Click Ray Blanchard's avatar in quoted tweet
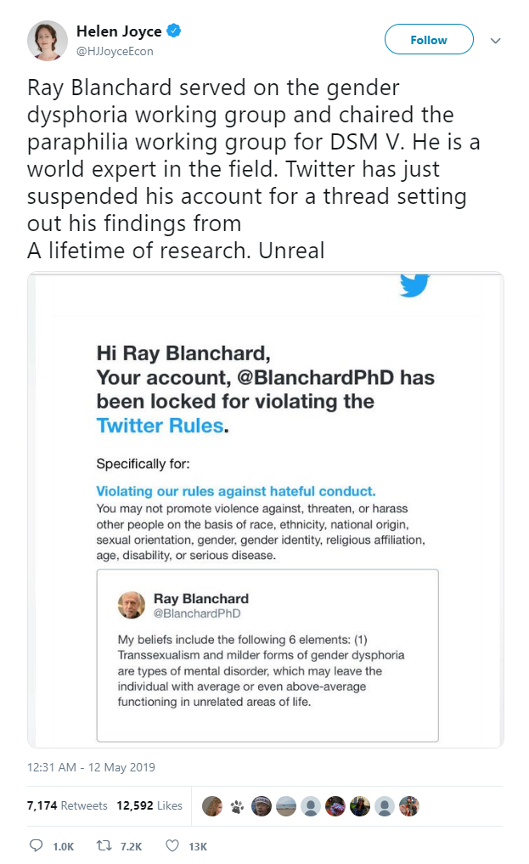This screenshot has width=529, height=864. (132, 606)
